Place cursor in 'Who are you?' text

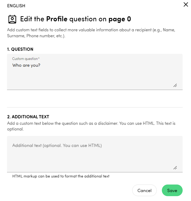click(26, 65)
